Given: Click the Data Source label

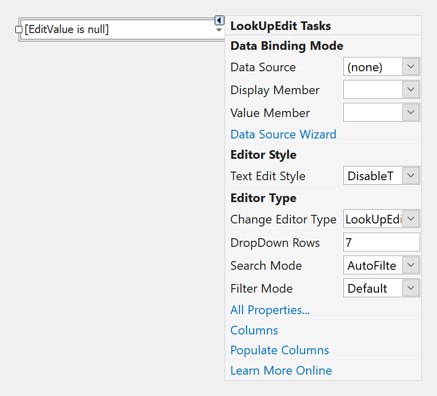Looking at the screenshot, I should coord(263,67).
